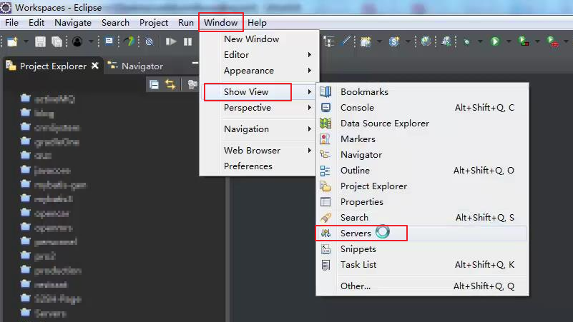This screenshot has width=573, height=322.
Task: Click the Debug bug toolbar icon
Action: [466, 41]
